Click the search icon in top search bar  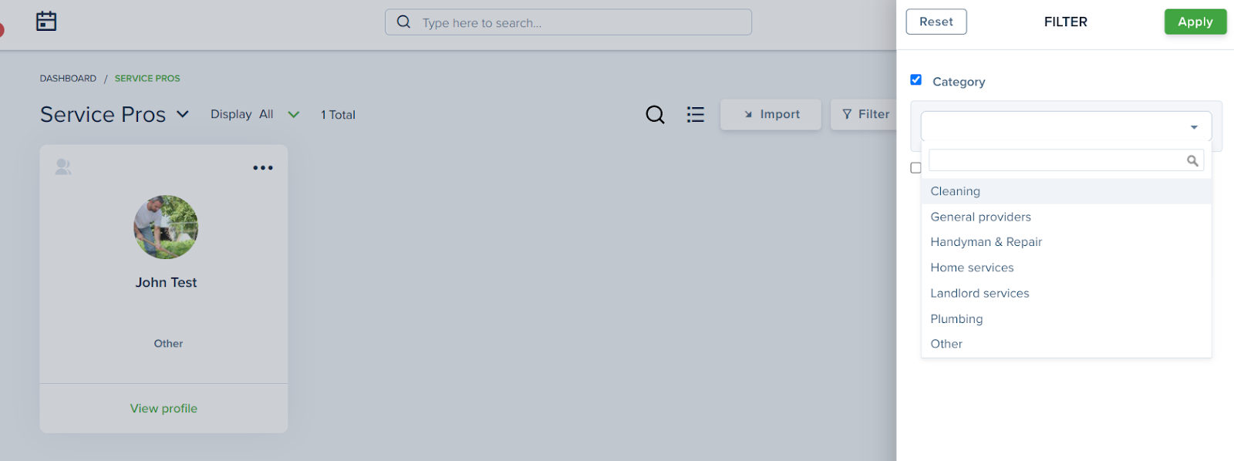(x=403, y=22)
